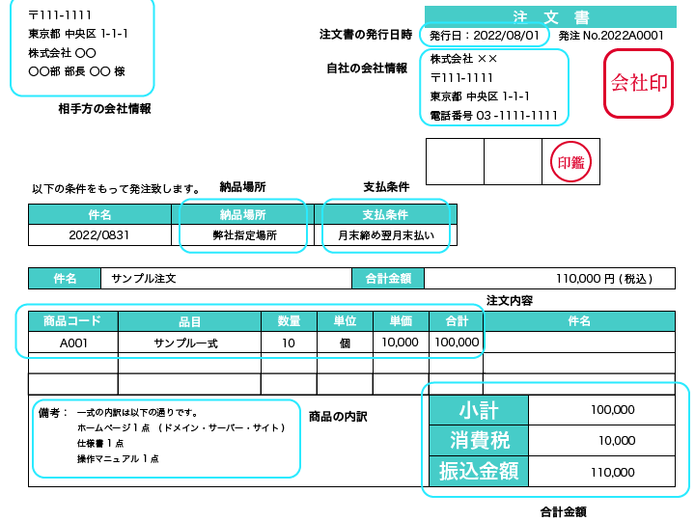Click the red 会社印 company seal stamp
Screen dimensions: 695x521
pyautogui.click(x=638, y=83)
